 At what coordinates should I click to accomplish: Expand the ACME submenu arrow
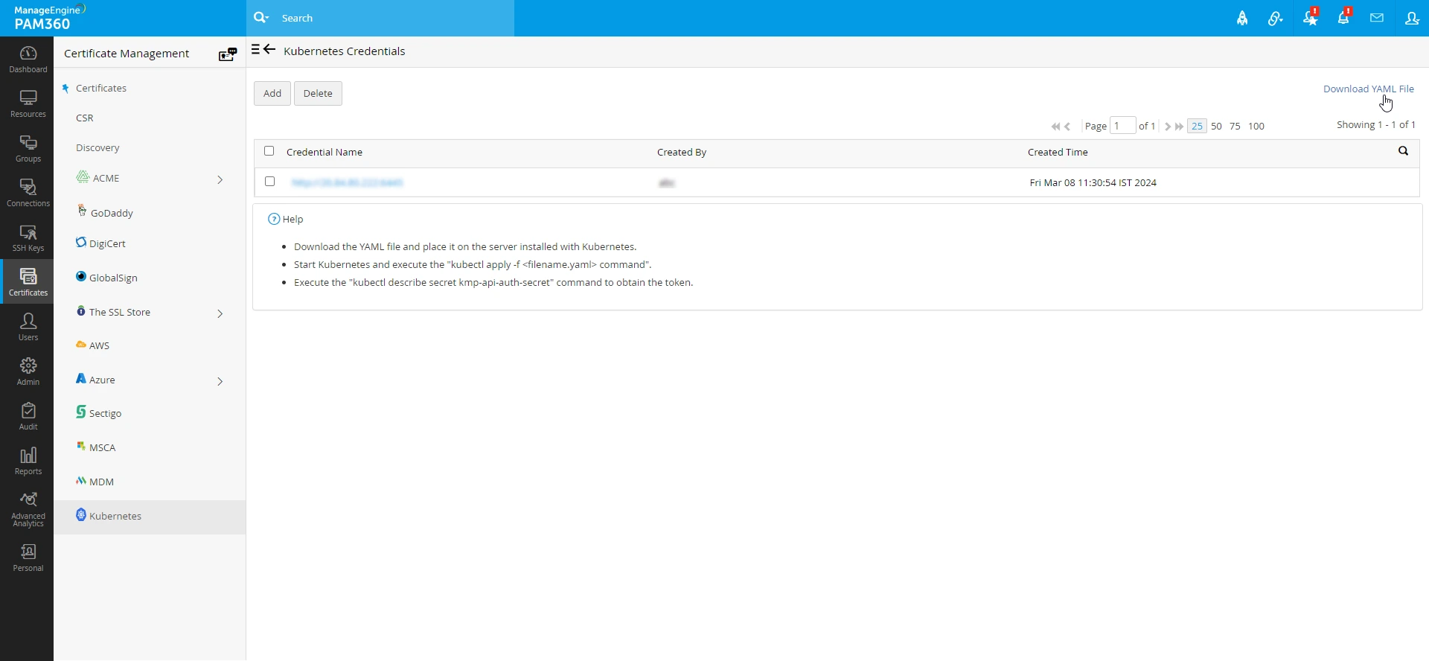click(x=220, y=179)
